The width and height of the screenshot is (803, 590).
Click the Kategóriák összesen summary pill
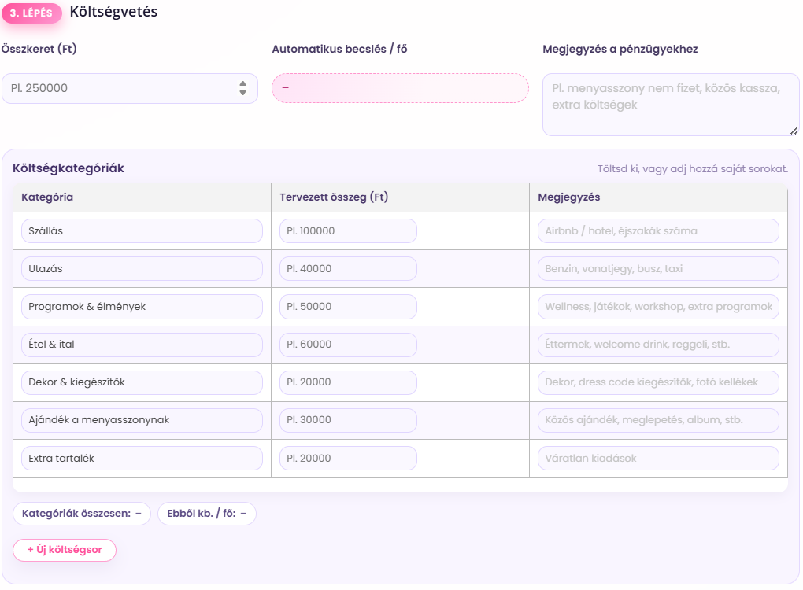82,514
